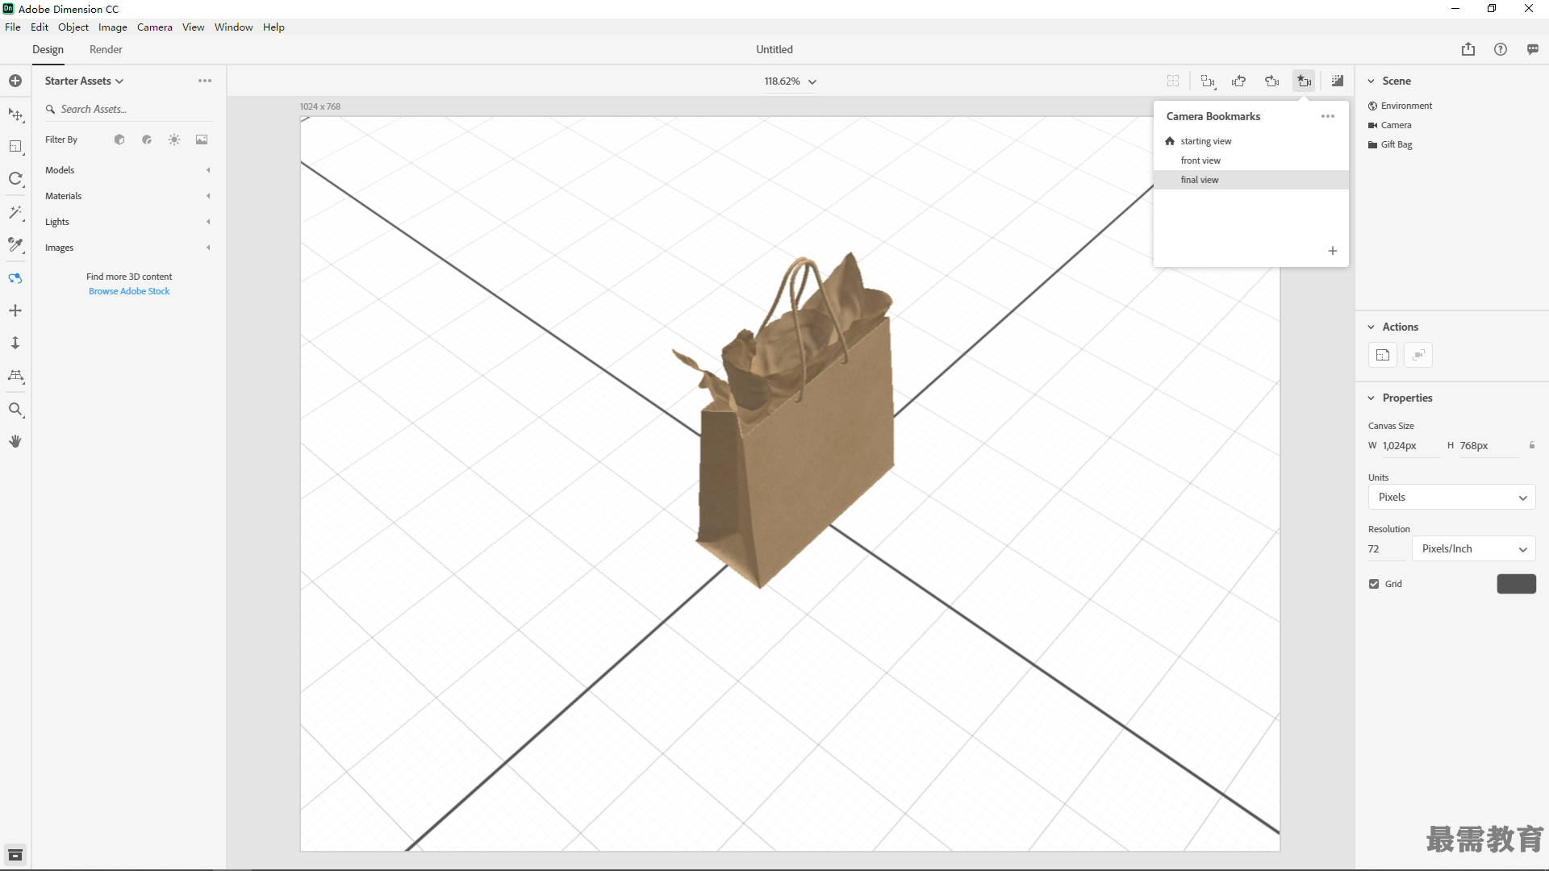Select the front view bookmark
Viewport: 1549px width, 871px height.
tap(1251, 160)
